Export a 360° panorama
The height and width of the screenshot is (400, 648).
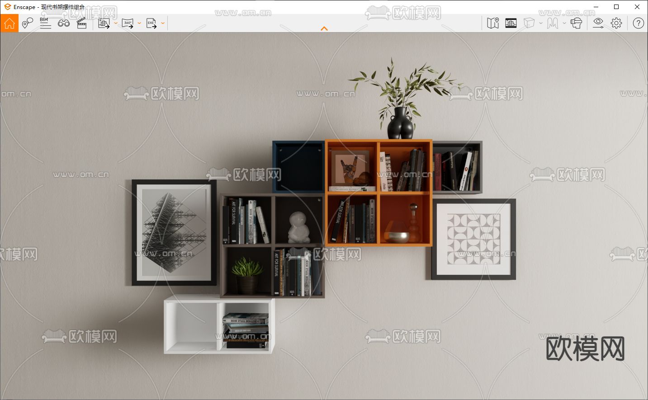[128, 23]
